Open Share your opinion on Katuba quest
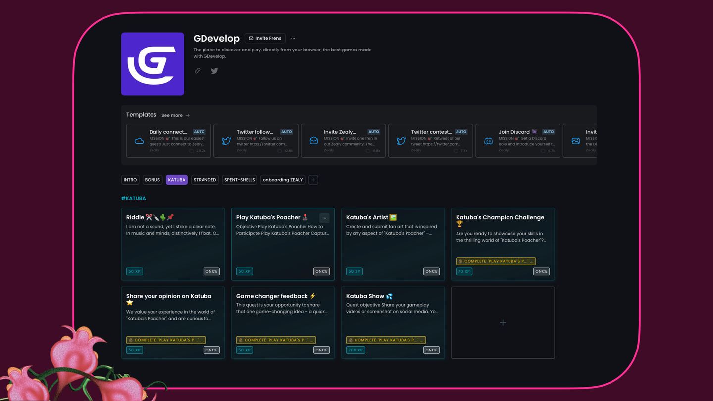 pyautogui.click(x=173, y=323)
